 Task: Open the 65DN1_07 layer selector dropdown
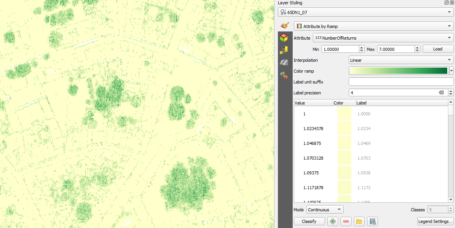click(x=365, y=12)
